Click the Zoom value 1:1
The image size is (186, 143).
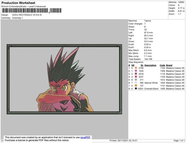tap(179, 14)
